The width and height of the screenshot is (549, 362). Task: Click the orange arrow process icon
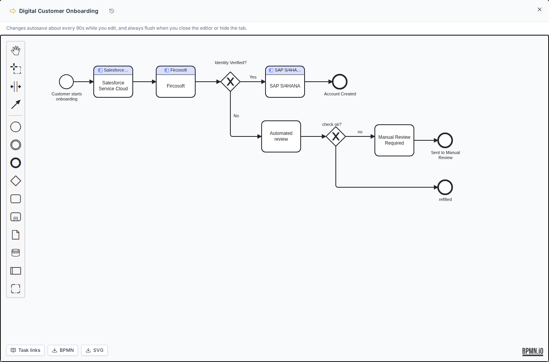tap(13, 11)
